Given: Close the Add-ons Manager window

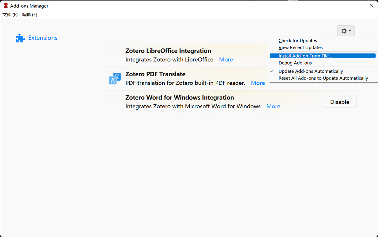Looking at the screenshot, I should 371,6.
